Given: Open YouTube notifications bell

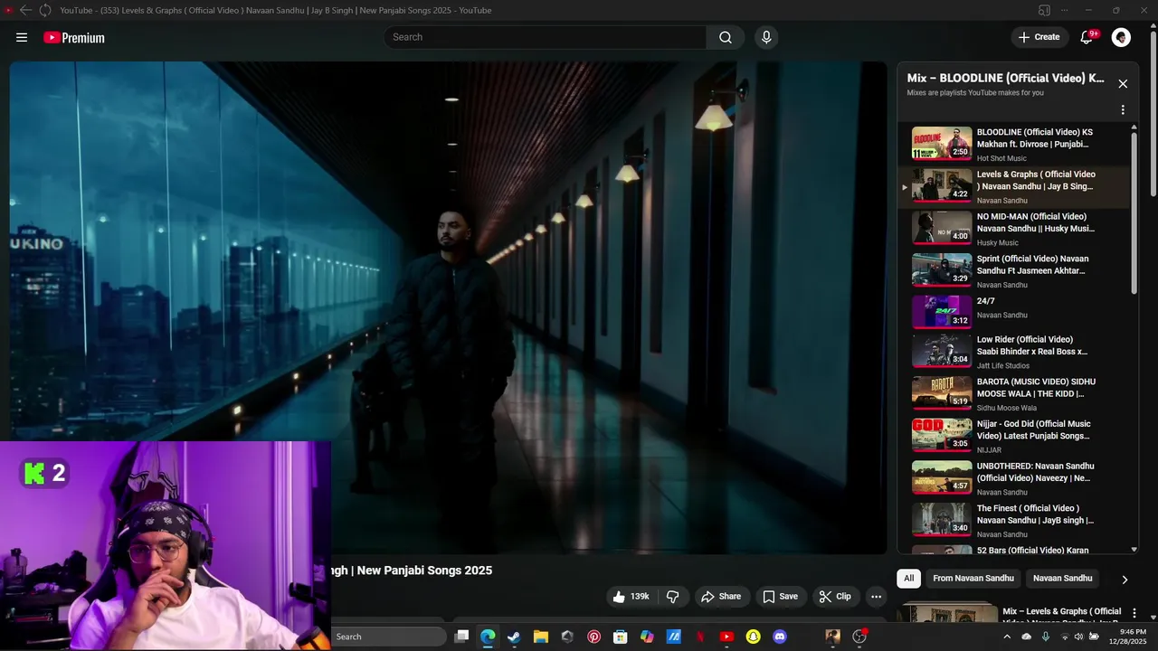Looking at the screenshot, I should [1087, 37].
